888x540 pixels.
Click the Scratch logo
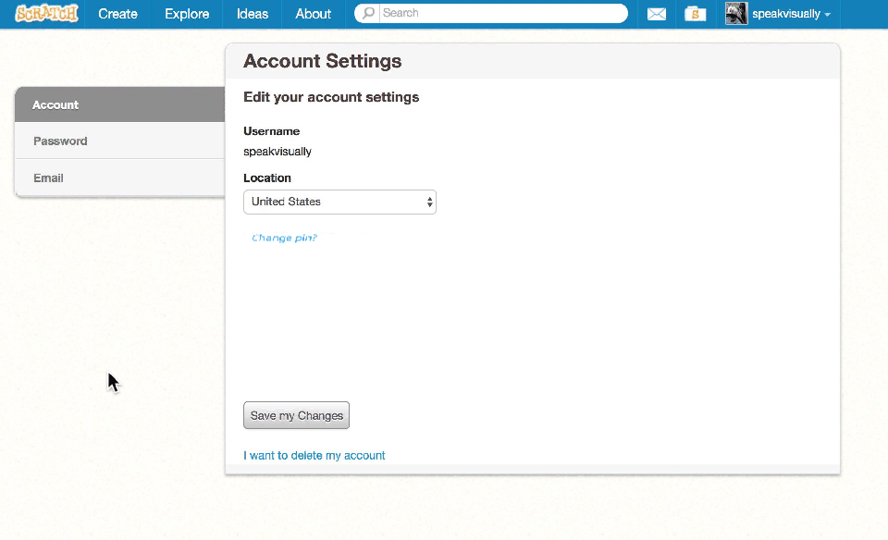pyautogui.click(x=47, y=14)
